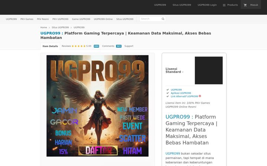Open the UGPRO99 Login link

pyautogui.click(x=207, y=5)
